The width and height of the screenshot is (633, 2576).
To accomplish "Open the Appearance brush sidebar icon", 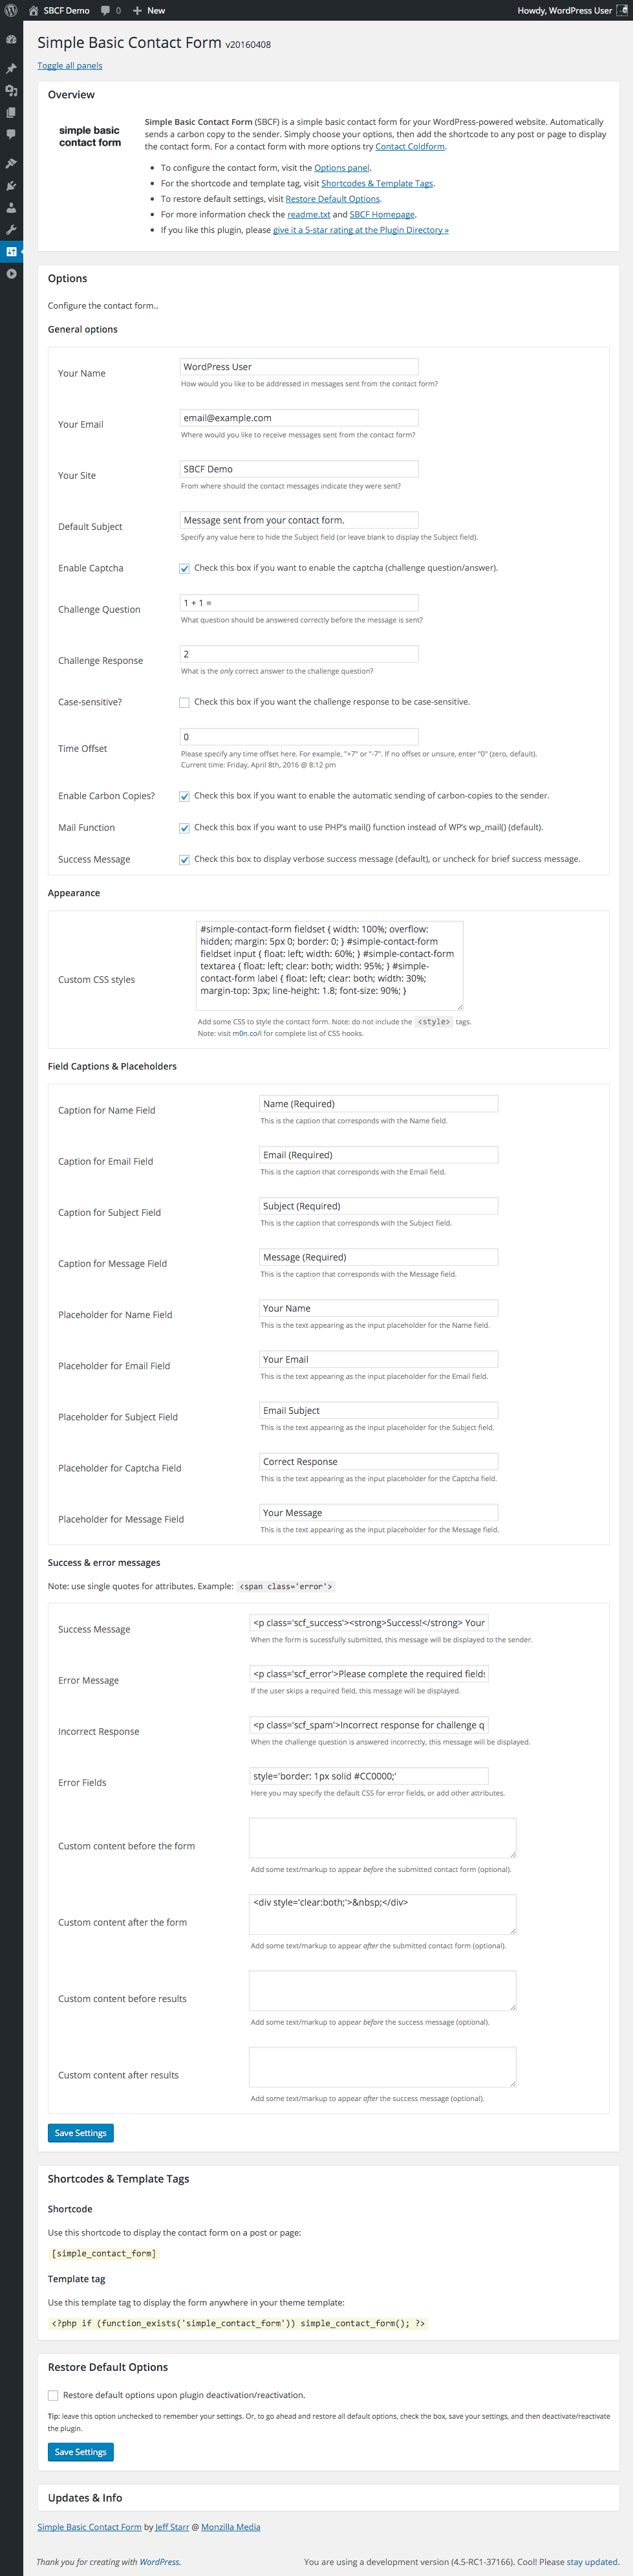I will (x=11, y=163).
